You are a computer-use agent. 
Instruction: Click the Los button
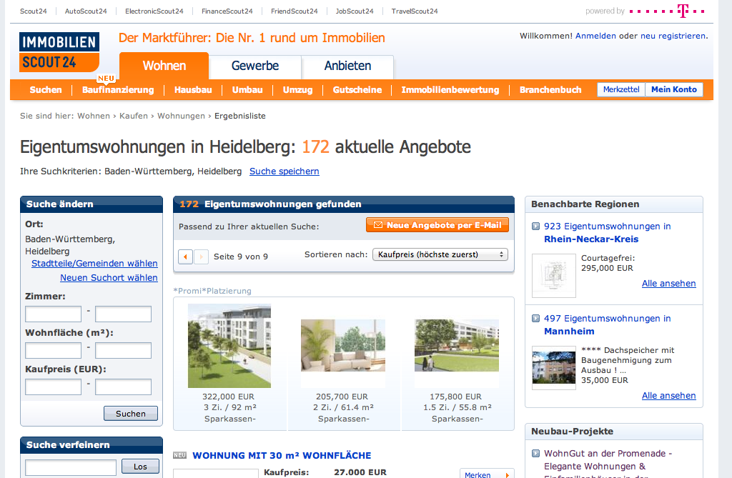tap(140, 467)
